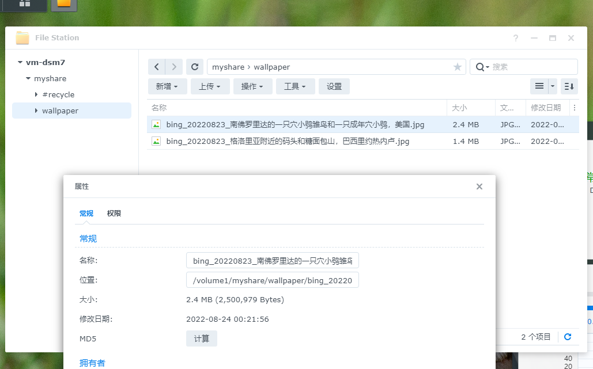Open the 上传 dropdown menu

point(210,86)
